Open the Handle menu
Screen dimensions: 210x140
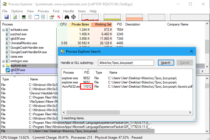click(x=69, y=11)
